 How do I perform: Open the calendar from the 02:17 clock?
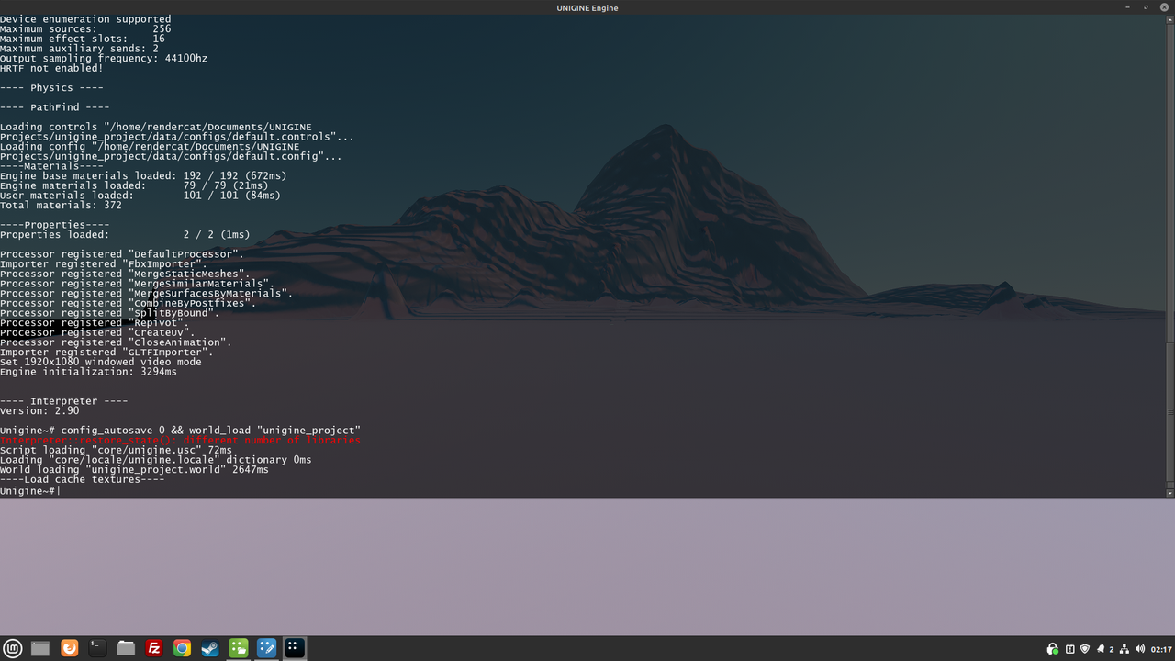coord(1161,649)
